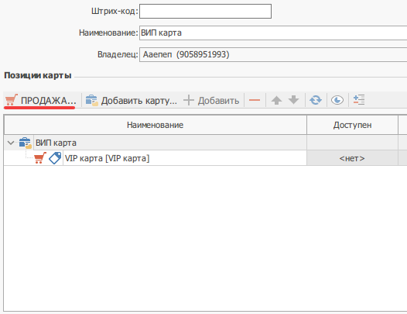Remove position with red minus icon
Image resolution: width=407 pixels, height=314 pixels.
255,100
